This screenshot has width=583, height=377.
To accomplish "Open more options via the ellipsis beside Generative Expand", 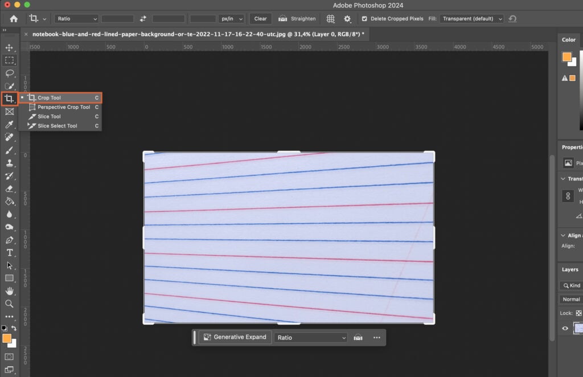I will click(376, 337).
